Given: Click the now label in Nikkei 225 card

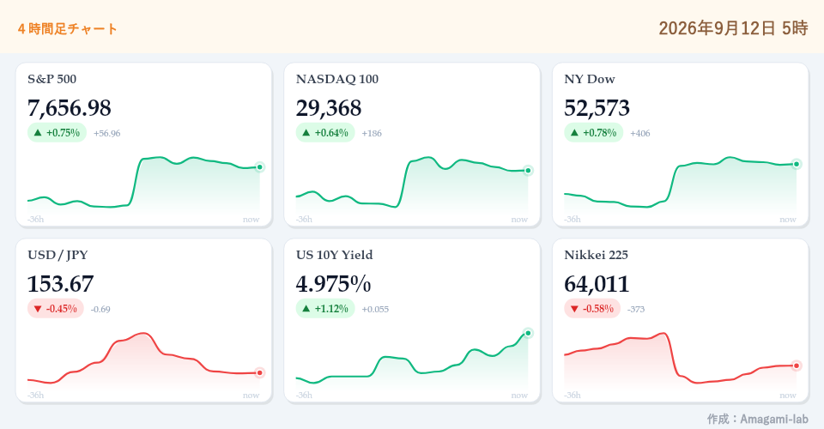Looking at the screenshot, I should [x=788, y=396].
